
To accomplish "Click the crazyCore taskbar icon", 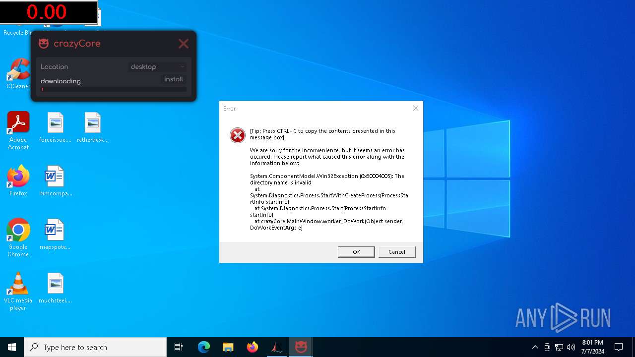I will point(301,347).
